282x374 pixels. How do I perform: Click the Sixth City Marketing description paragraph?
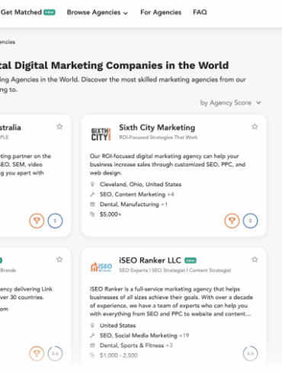point(168,164)
